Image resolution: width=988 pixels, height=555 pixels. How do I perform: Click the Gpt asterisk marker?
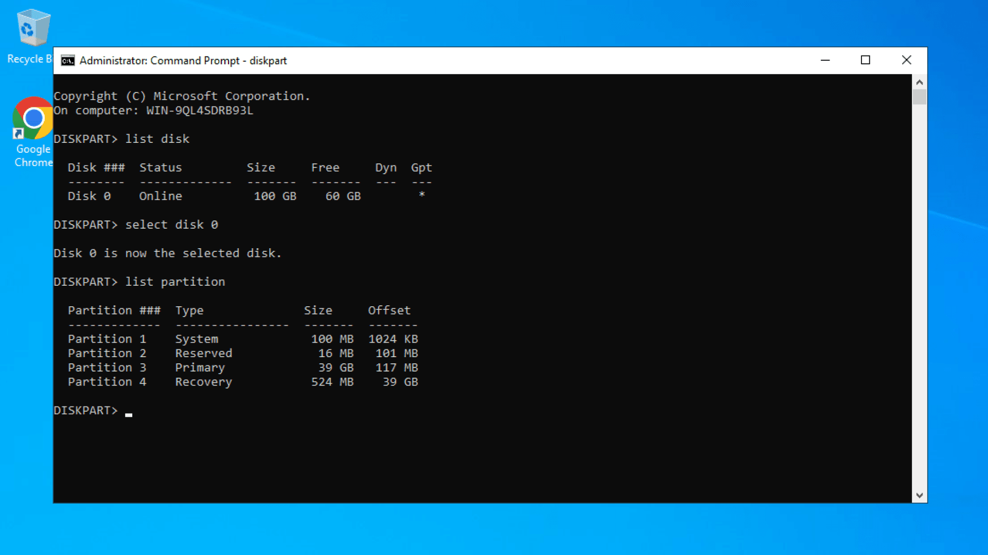pyautogui.click(x=422, y=195)
